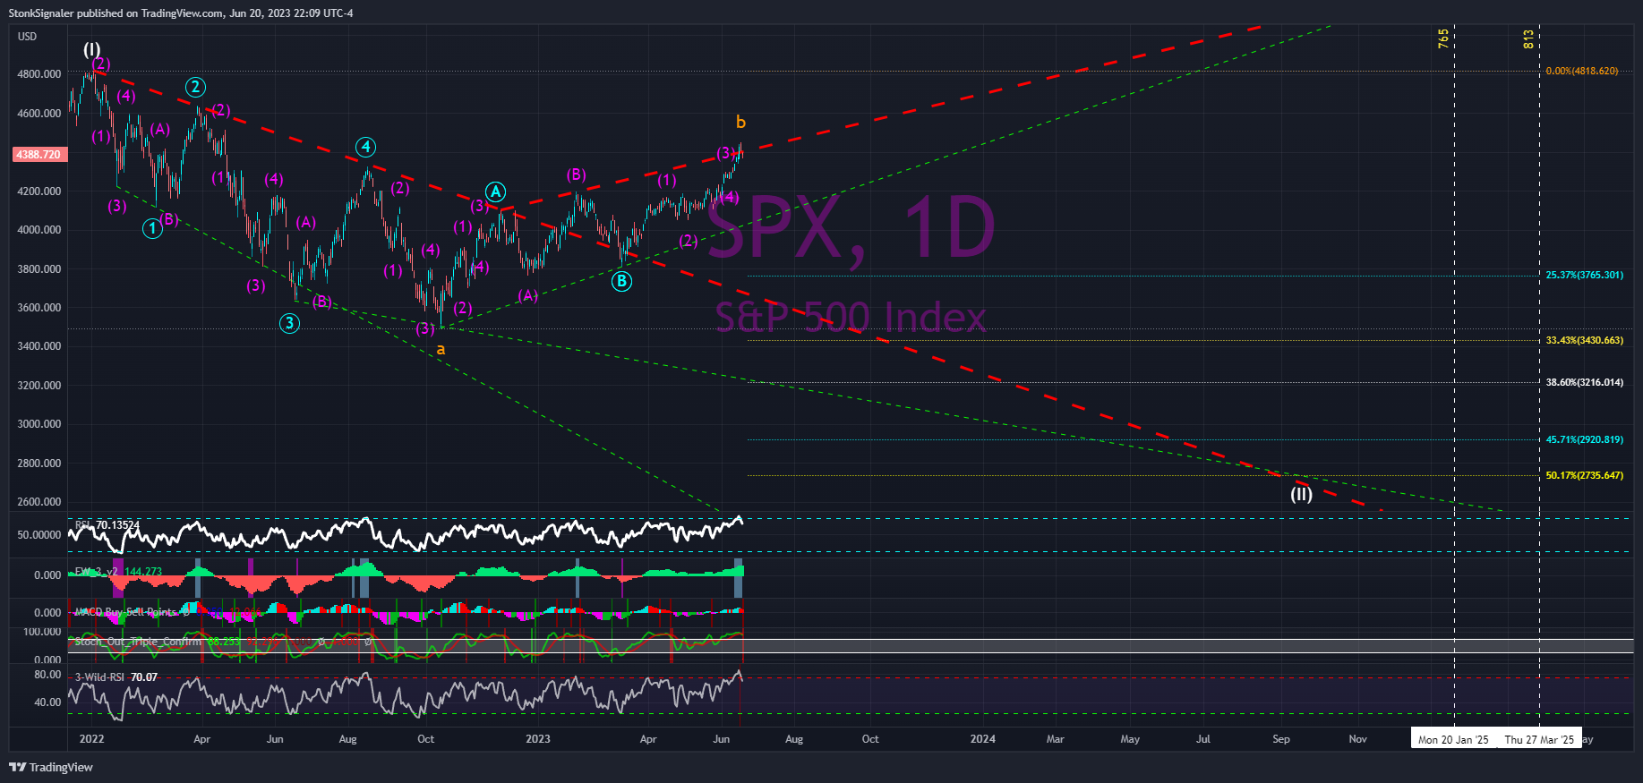Click the 2024 label on time axis

tap(982, 739)
